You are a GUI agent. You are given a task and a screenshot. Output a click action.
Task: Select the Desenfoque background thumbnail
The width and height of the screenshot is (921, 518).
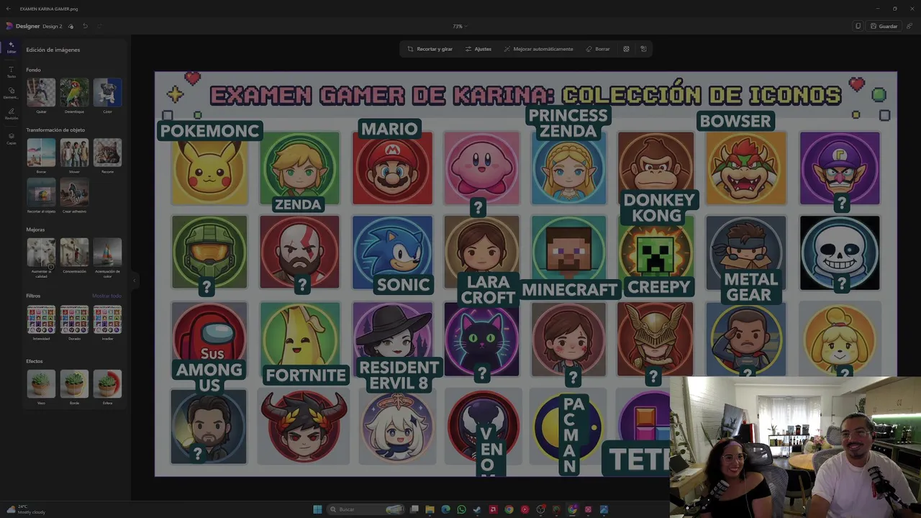pyautogui.click(x=74, y=93)
